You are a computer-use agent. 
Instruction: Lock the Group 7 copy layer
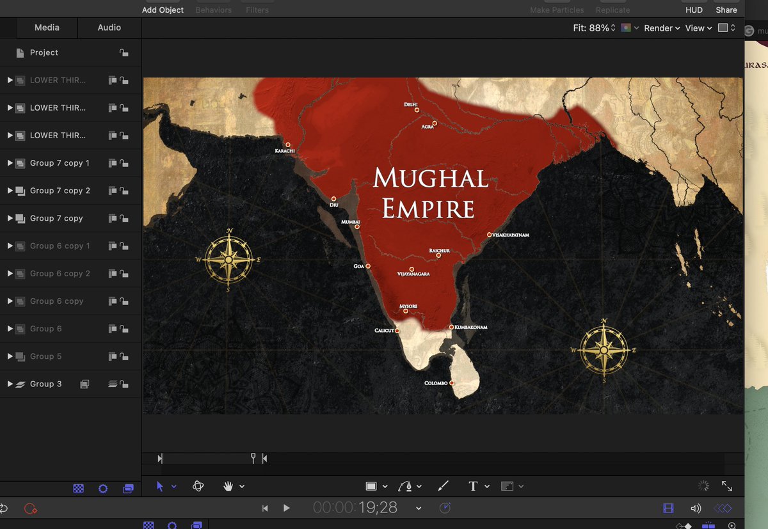[x=124, y=218]
